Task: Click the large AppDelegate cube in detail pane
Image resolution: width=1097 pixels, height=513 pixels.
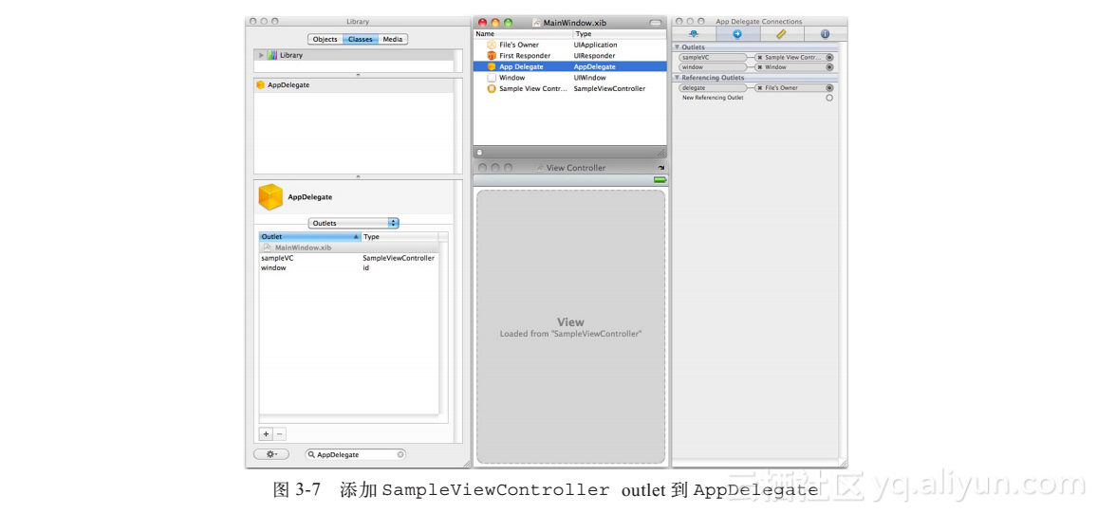Action: click(x=270, y=197)
